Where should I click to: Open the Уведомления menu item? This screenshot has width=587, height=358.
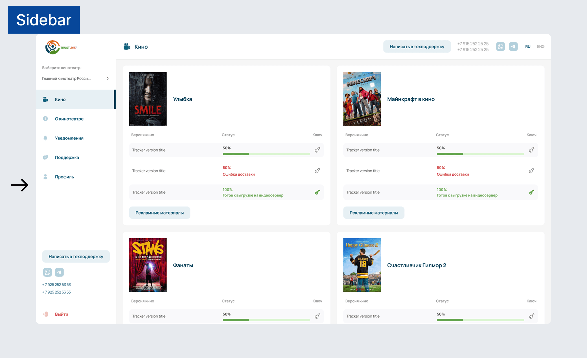[x=69, y=138]
